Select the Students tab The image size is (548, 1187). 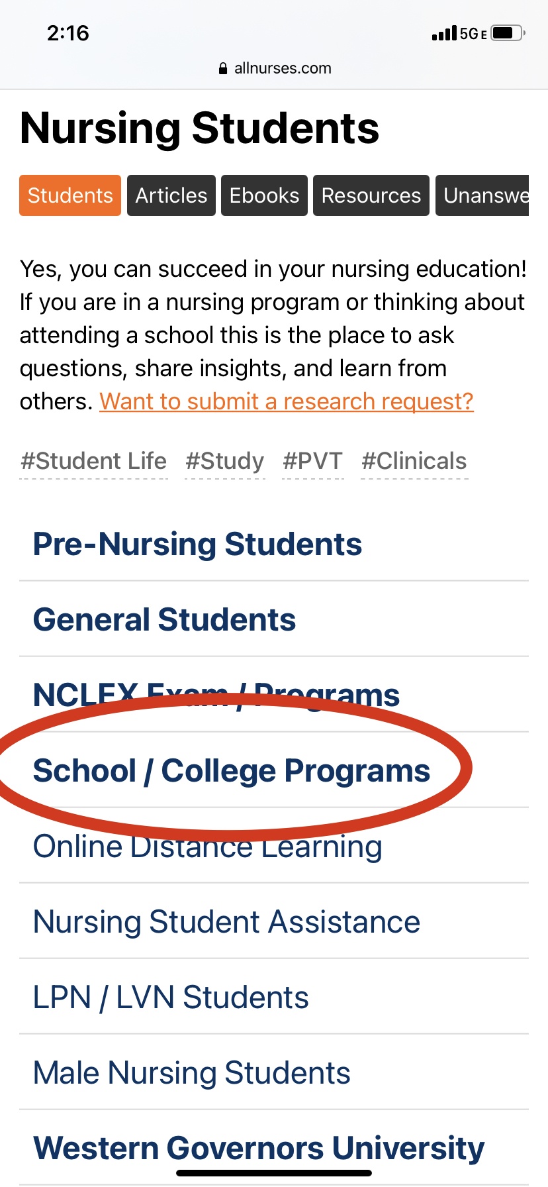(70, 195)
